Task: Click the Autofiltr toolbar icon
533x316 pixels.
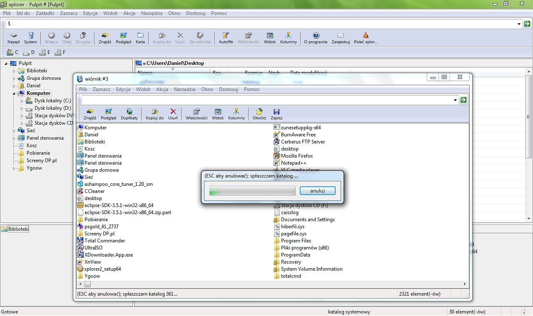Action: [226, 38]
